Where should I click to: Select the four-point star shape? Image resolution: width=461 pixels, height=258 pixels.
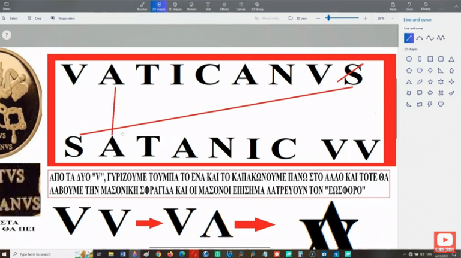tap(451, 82)
